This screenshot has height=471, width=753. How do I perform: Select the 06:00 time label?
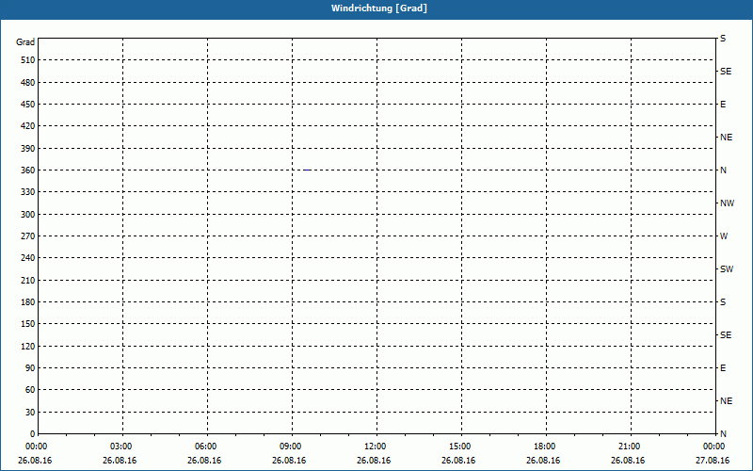click(x=205, y=447)
